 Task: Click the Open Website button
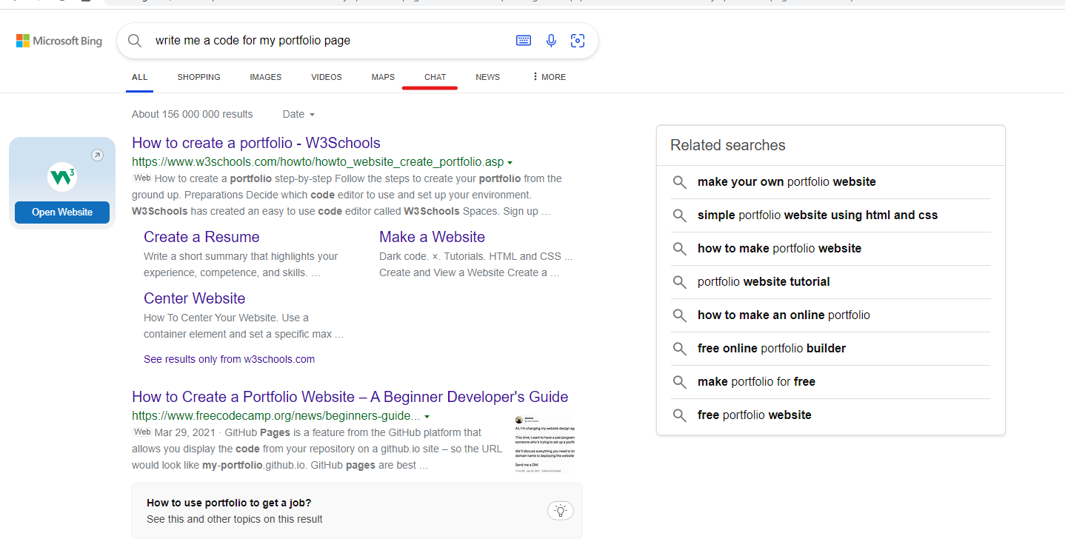coord(62,212)
